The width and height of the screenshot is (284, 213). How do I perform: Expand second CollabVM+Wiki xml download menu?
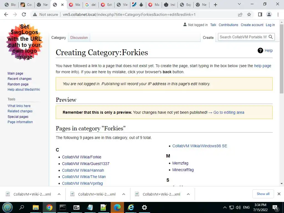(124, 194)
